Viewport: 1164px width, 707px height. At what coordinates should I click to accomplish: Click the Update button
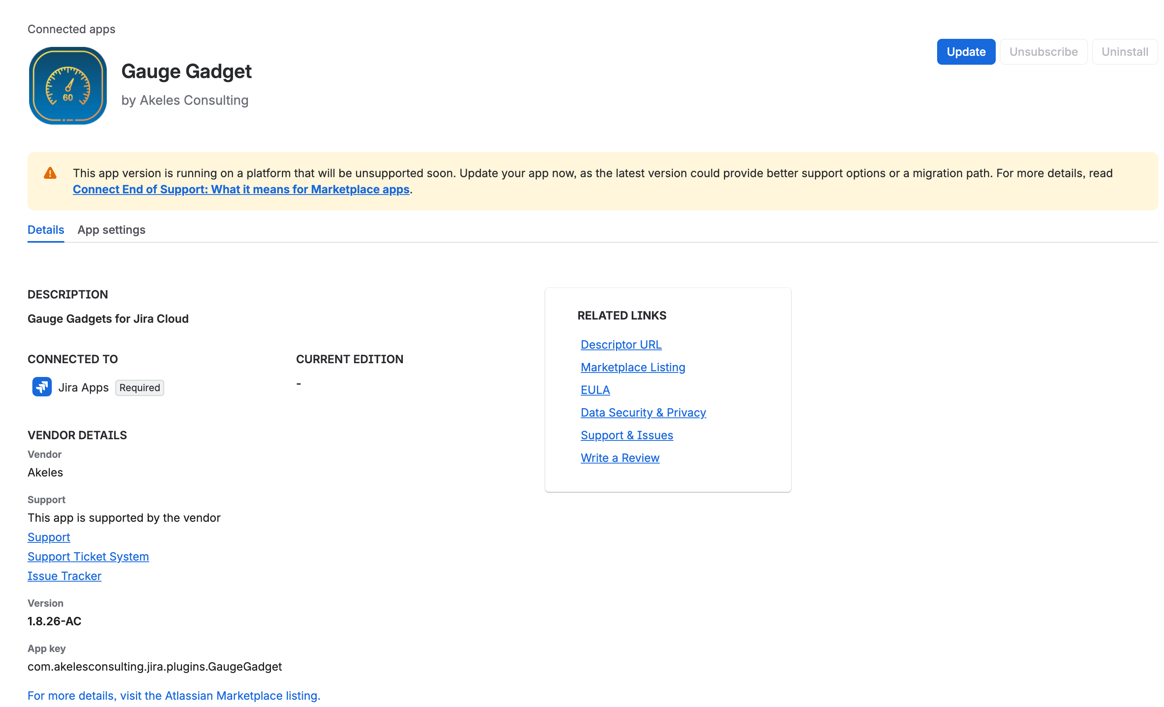[966, 52]
